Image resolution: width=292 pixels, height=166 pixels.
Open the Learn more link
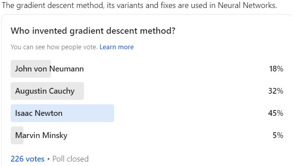pyautogui.click(x=116, y=47)
